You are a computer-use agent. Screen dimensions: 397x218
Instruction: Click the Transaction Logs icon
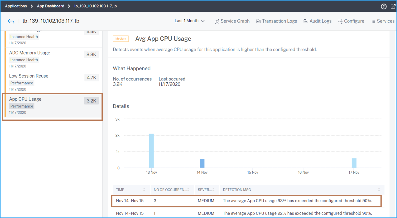pos(258,21)
